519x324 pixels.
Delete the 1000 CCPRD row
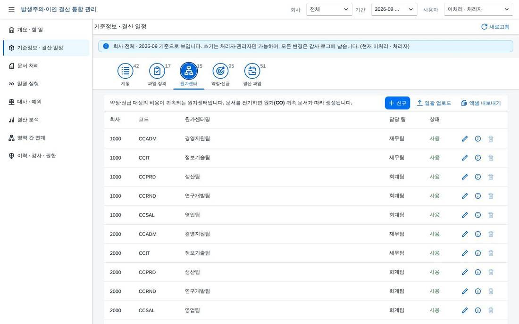pos(491,177)
